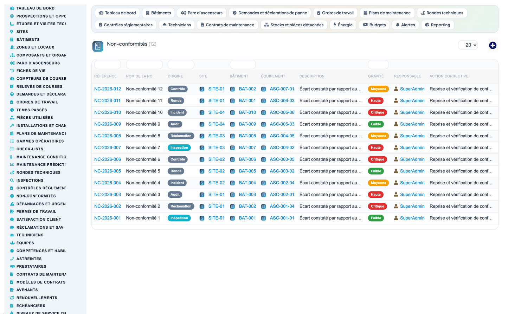Open Alertes top tab
The image size is (508, 314).
(405, 25)
